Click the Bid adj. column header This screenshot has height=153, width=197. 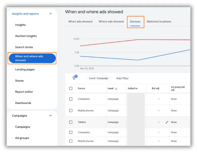point(156,88)
